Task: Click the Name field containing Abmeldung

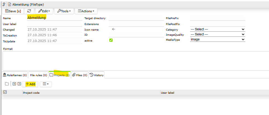Action: [54, 18]
